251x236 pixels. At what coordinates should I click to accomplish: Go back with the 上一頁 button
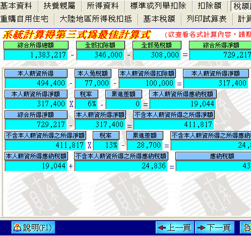pos(175,228)
